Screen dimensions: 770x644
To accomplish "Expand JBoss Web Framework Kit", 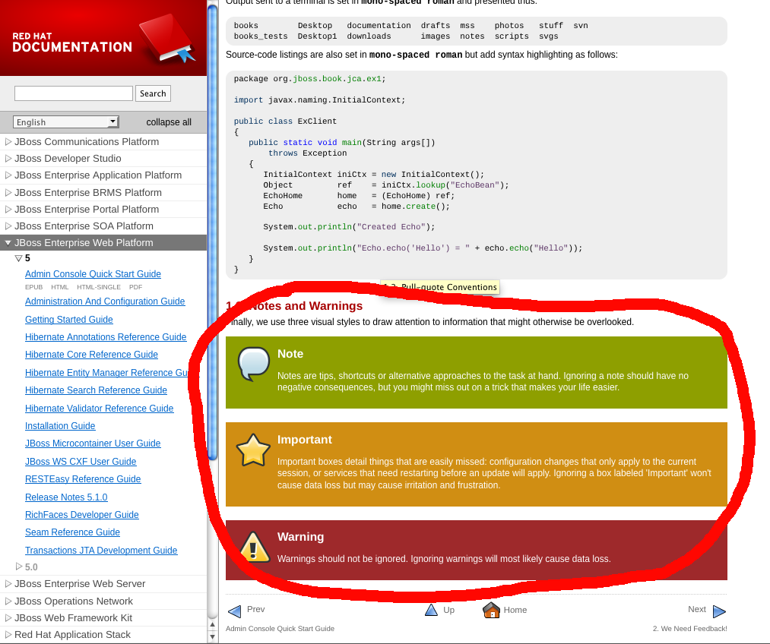I will click(8, 617).
